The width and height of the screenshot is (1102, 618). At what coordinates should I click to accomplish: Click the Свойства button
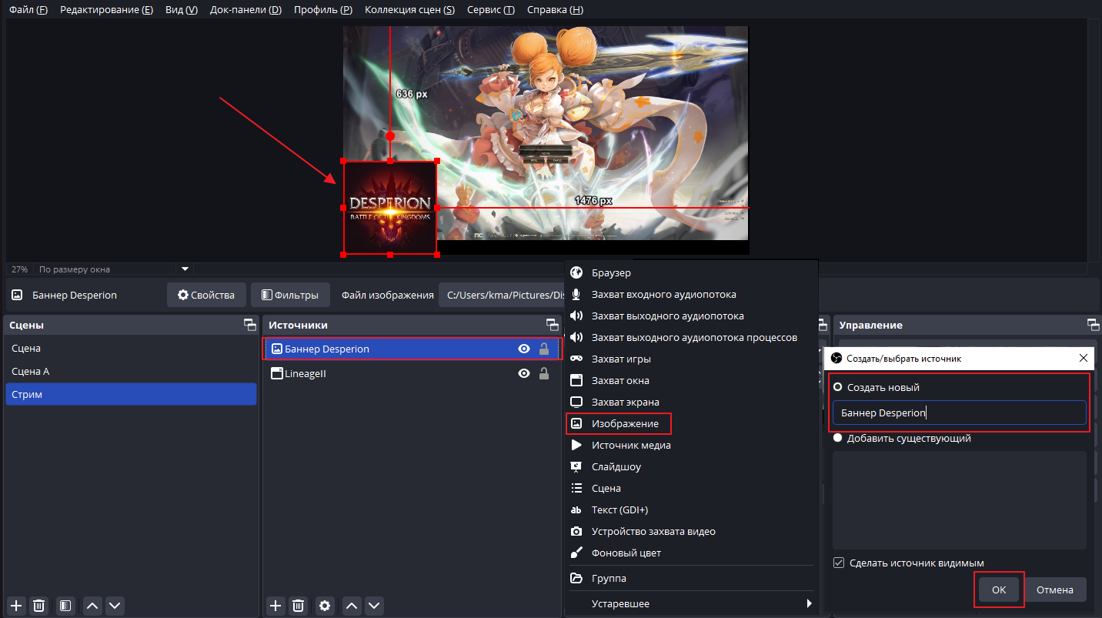206,295
